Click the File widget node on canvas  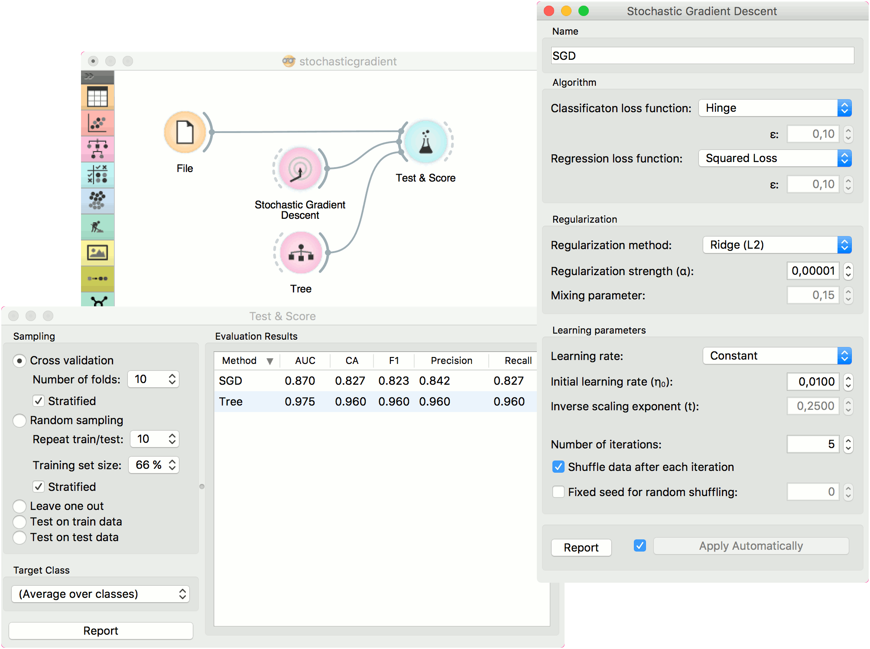point(185,133)
